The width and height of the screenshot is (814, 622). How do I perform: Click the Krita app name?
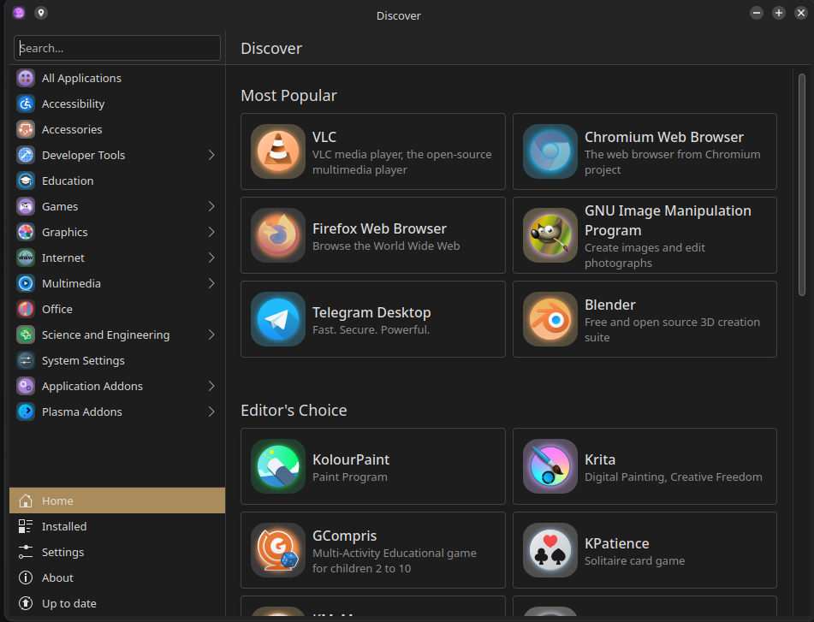tap(600, 459)
